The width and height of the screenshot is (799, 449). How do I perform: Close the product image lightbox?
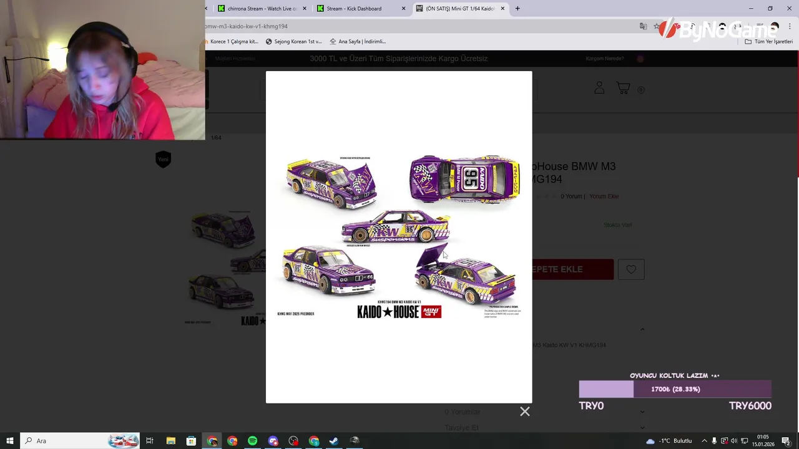[x=525, y=412]
